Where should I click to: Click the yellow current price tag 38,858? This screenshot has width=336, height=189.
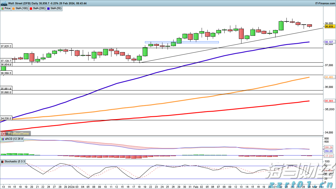point(329,26)
